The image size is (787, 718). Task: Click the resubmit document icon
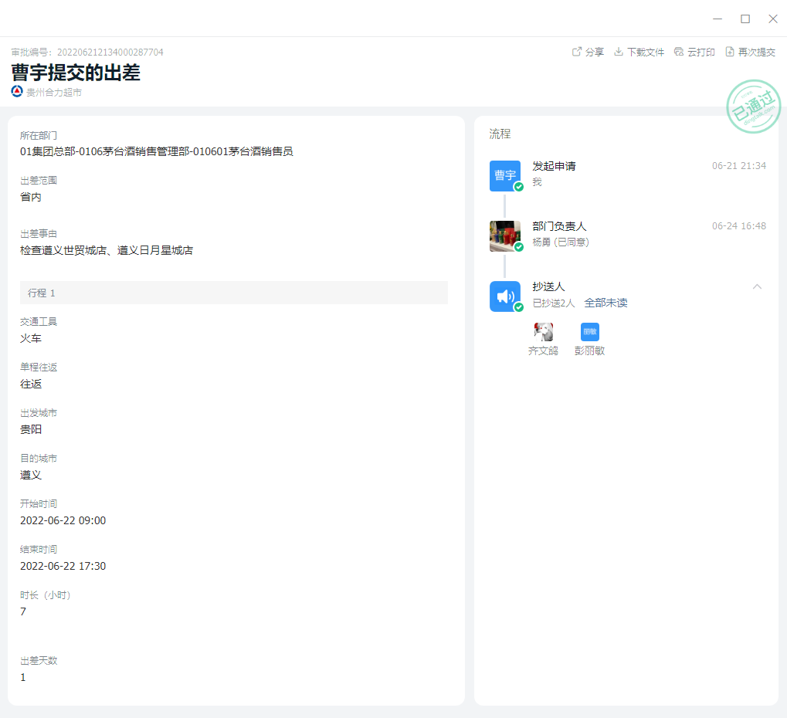tap(730, 52)
